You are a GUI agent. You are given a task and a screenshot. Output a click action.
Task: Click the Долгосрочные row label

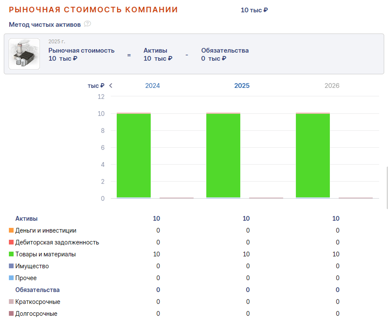click(37, 314)
